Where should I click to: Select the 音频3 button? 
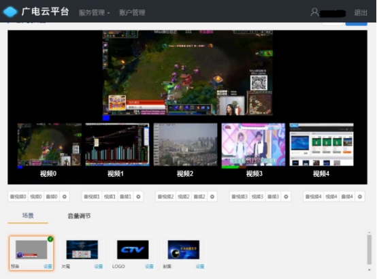pos(273,197)
